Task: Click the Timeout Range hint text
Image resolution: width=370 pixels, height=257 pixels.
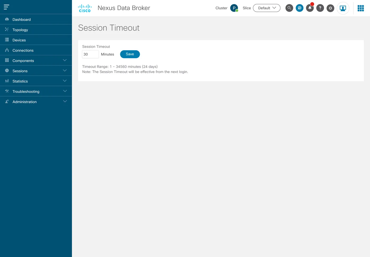Action: click(x=120, y=67)
